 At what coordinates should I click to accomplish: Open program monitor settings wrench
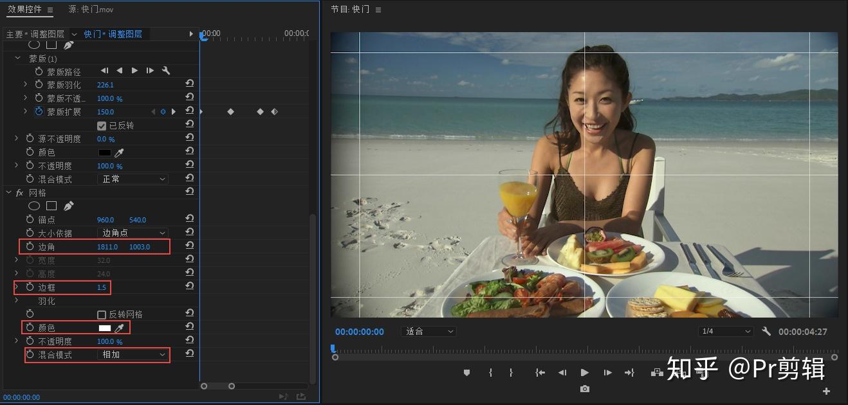[766, 331]
